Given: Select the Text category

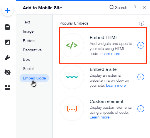Looking at the screenshot, I should [x=26, y=22].
